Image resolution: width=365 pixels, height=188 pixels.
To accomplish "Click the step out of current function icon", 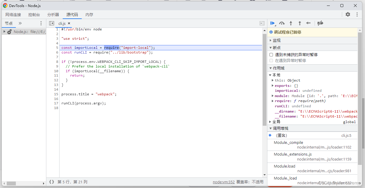I will [299, 23].
